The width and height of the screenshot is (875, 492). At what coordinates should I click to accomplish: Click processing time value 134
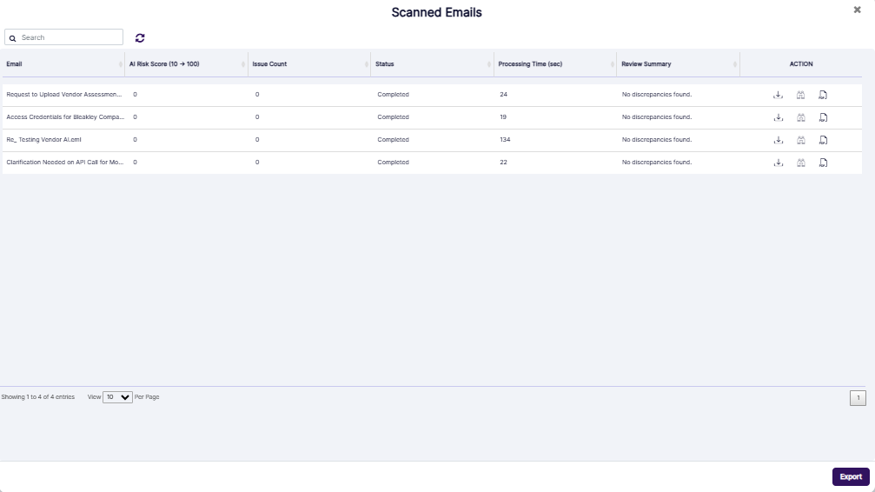tap(505, 140)
